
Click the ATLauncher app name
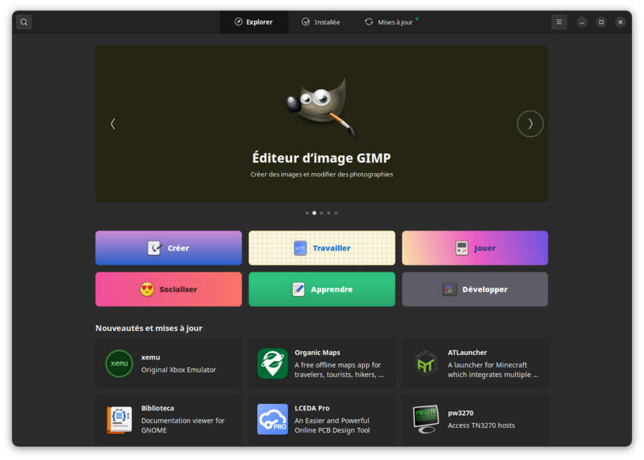[467, 352]
